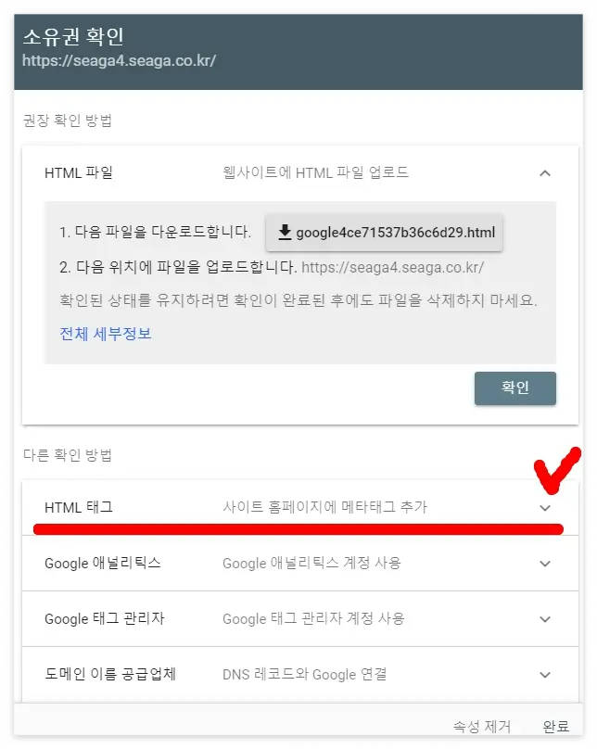This screenshot has width=597, height=749.
Task: Expand the HTML 태그 verification method
Action: pos(546,509)
